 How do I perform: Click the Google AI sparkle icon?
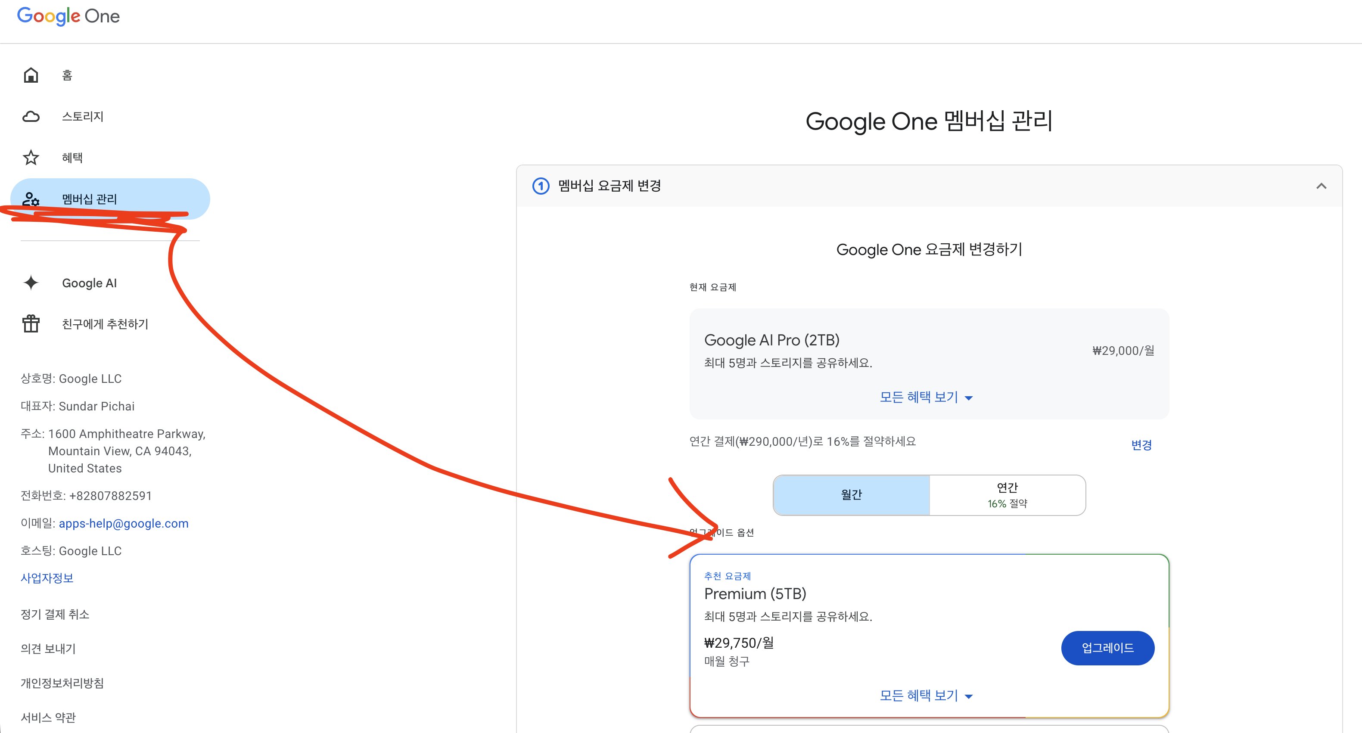31,283
